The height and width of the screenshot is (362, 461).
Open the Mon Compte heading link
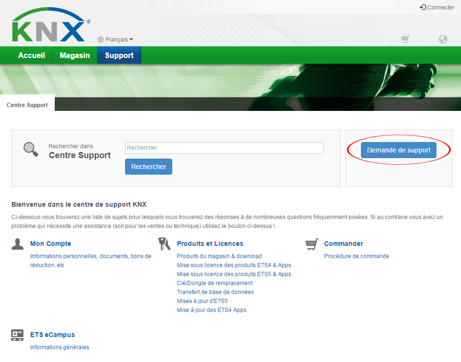point(50,244)
